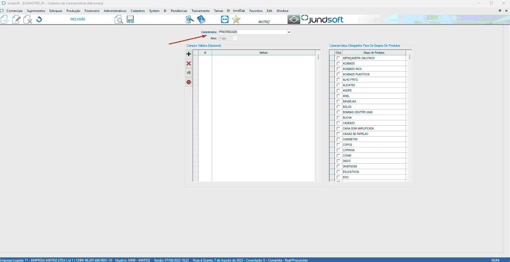Open the search magnifier icon in toolbar
The width and height of the screenshot is (510, 262).
118,19
